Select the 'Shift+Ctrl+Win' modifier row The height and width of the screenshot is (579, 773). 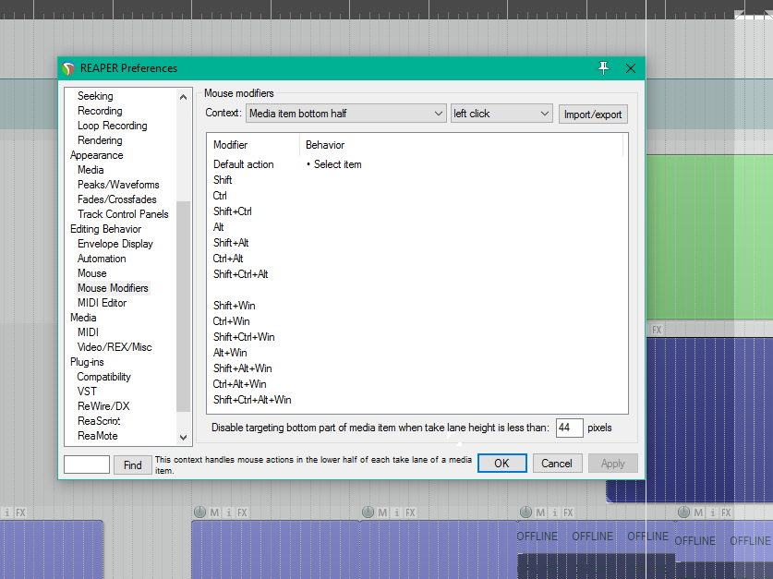244,337
